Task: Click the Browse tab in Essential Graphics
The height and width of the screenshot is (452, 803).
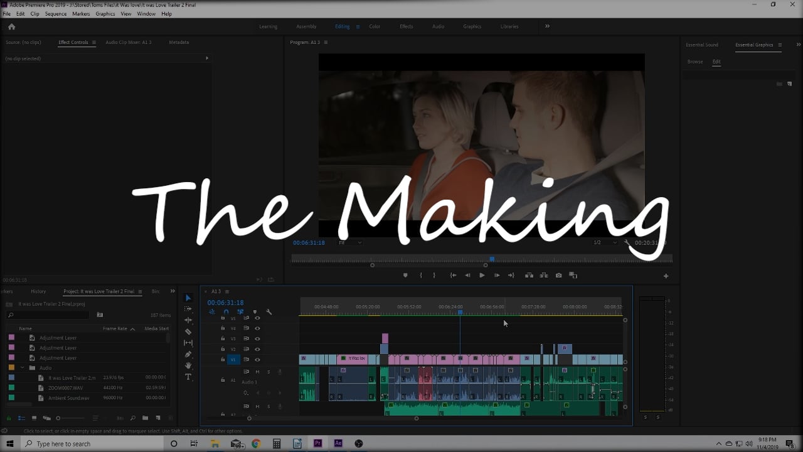Action: [695, 62]
